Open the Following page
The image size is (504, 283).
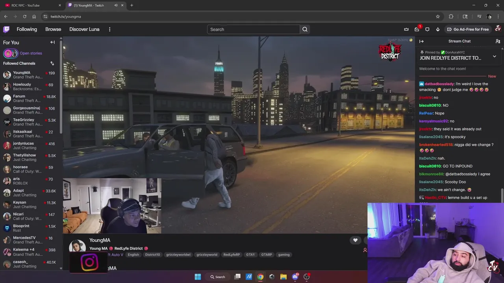pos(27,29)
